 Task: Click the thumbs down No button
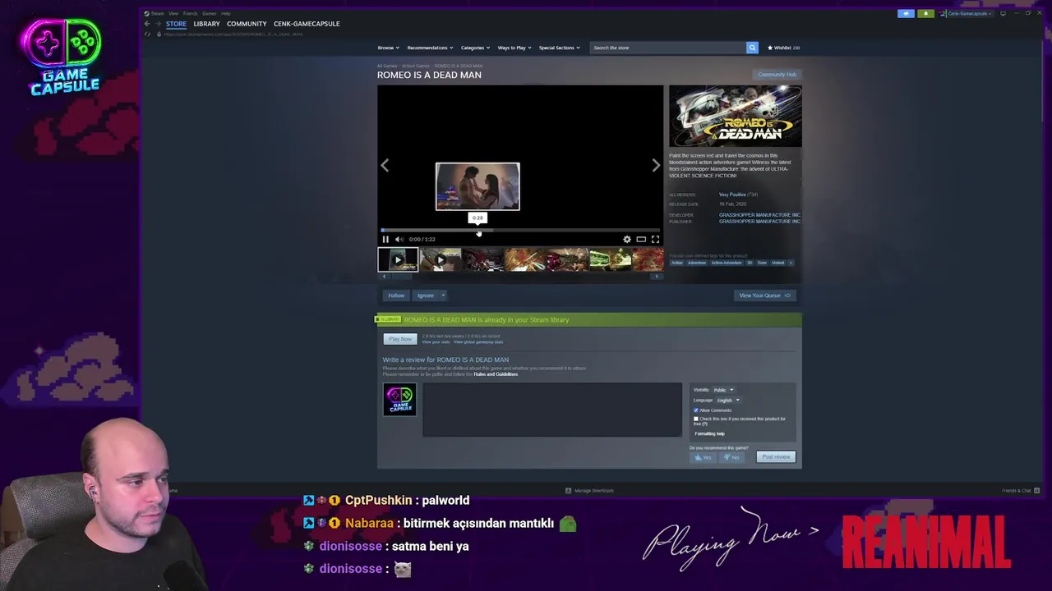pos(731,457)
